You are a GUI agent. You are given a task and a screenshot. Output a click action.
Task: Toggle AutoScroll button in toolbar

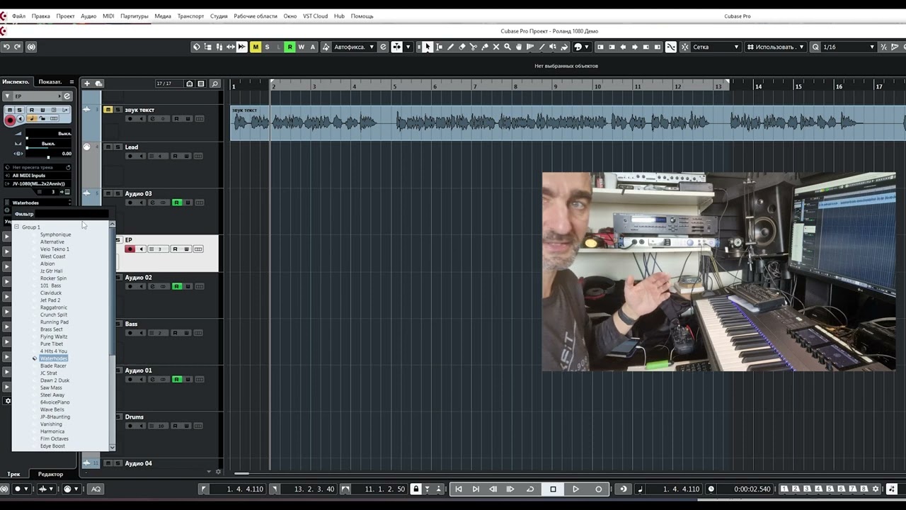(397, 47)
